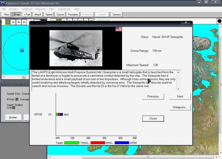Click the Harpoon app icon in the title bar
This screenshot has height=159, width=222.
click(3, 3)
